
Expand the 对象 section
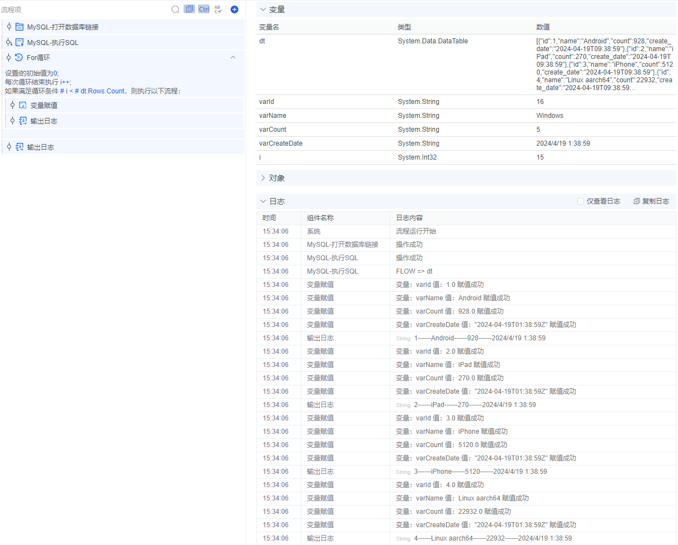(x=263, y=178)
